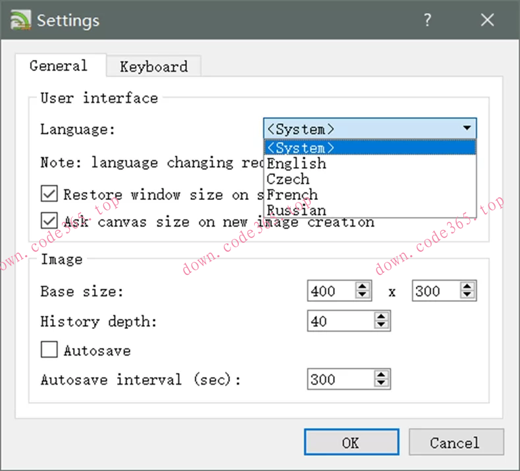Toggle Ask canvas size on new image

pos(49,221)
